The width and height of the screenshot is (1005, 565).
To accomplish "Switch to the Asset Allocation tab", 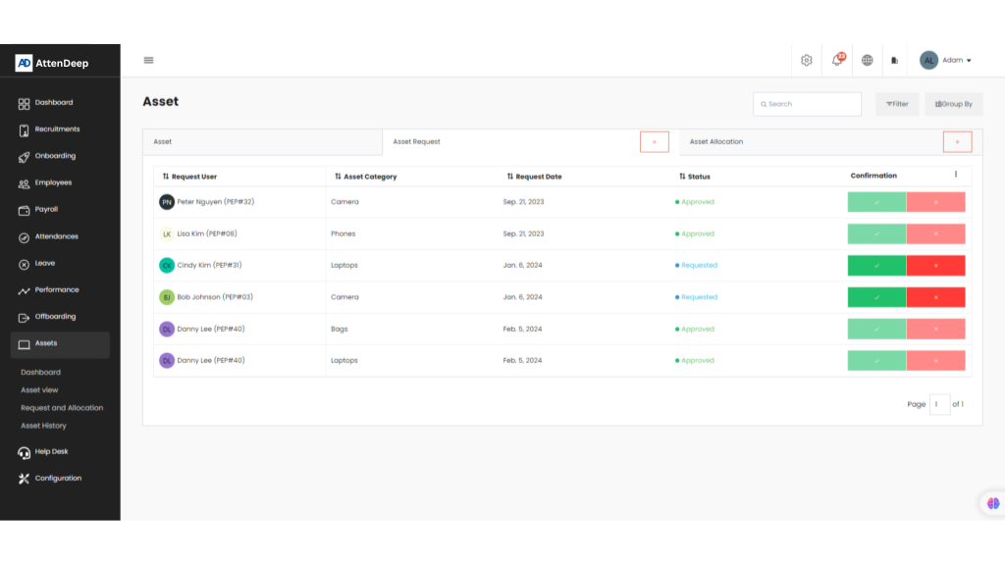I will coord(716,142).
